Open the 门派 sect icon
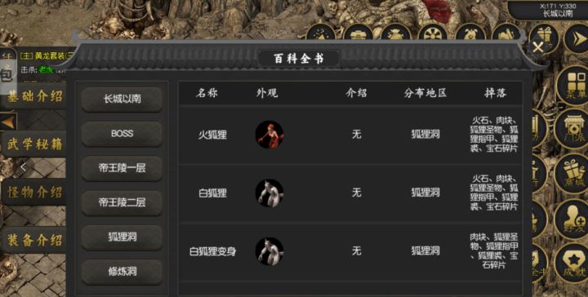 point(572,129)
